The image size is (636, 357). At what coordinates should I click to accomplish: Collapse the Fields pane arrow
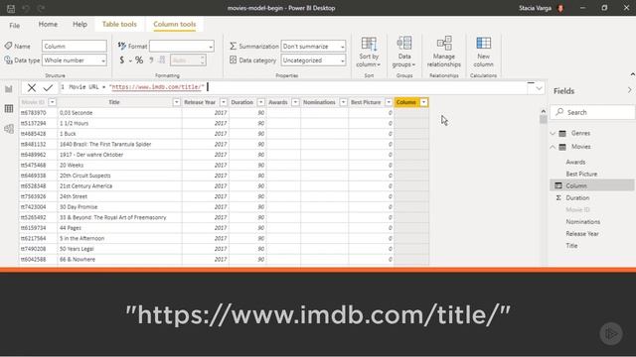629,90
